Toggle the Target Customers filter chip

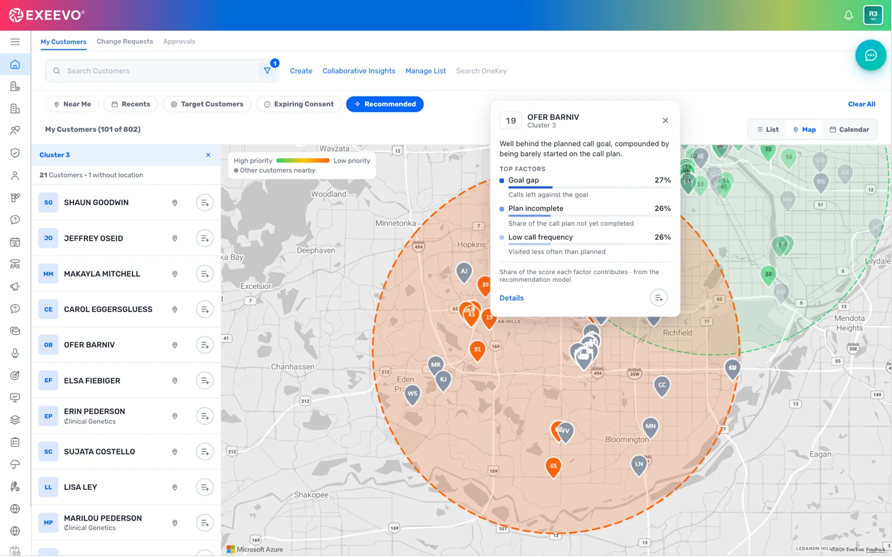click(207, 104)
